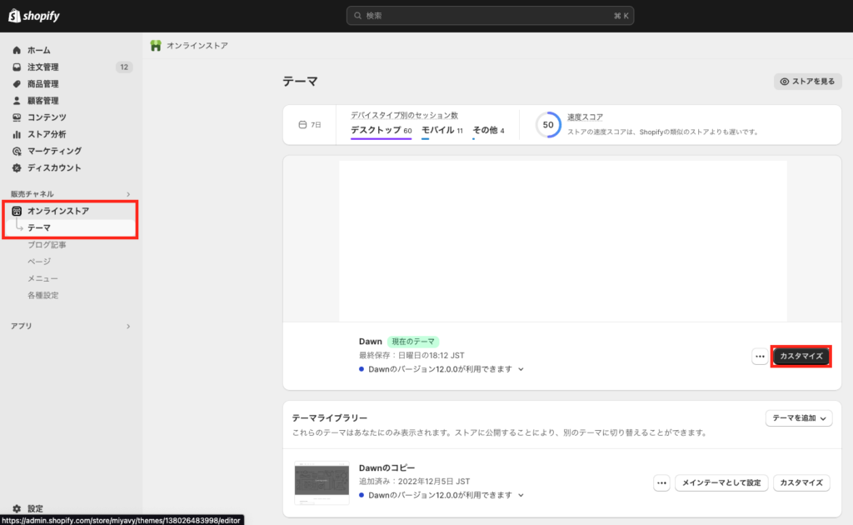Open the 7日 date range selector
Viewport: 853px width, 525px height.
point(310,125)
